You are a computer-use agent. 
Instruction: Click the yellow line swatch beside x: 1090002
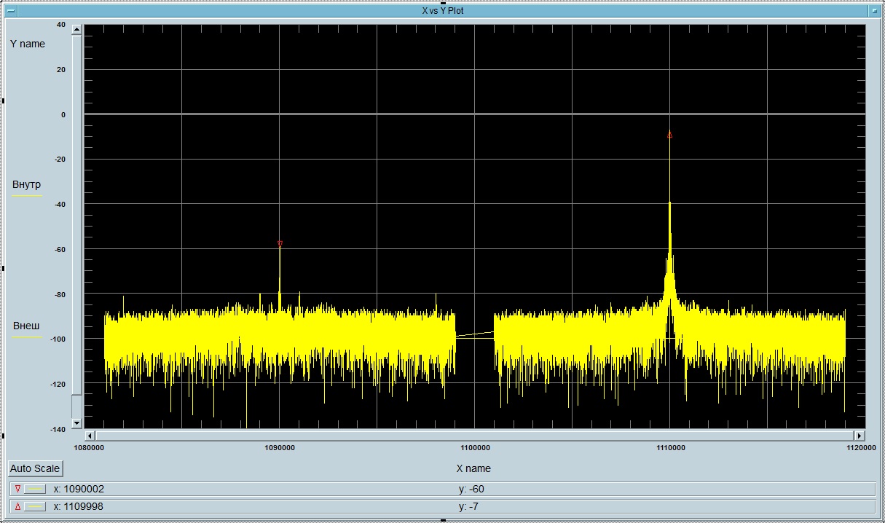(x=35, y=489)
